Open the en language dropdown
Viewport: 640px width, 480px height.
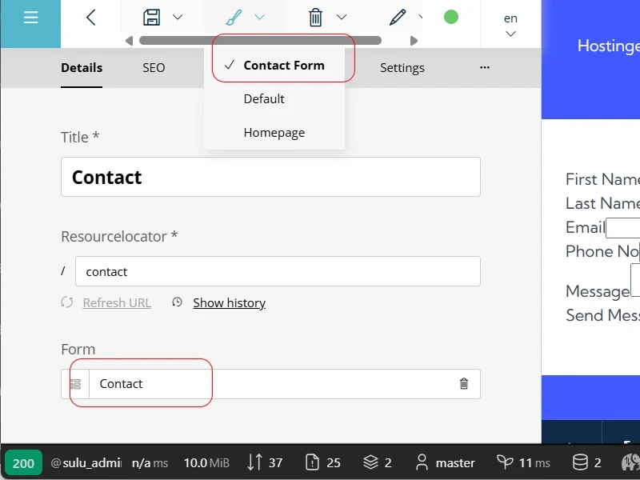(x=510, y=25)
